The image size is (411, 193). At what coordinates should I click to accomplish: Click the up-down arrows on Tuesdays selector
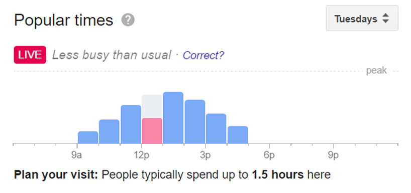point(385,18)
